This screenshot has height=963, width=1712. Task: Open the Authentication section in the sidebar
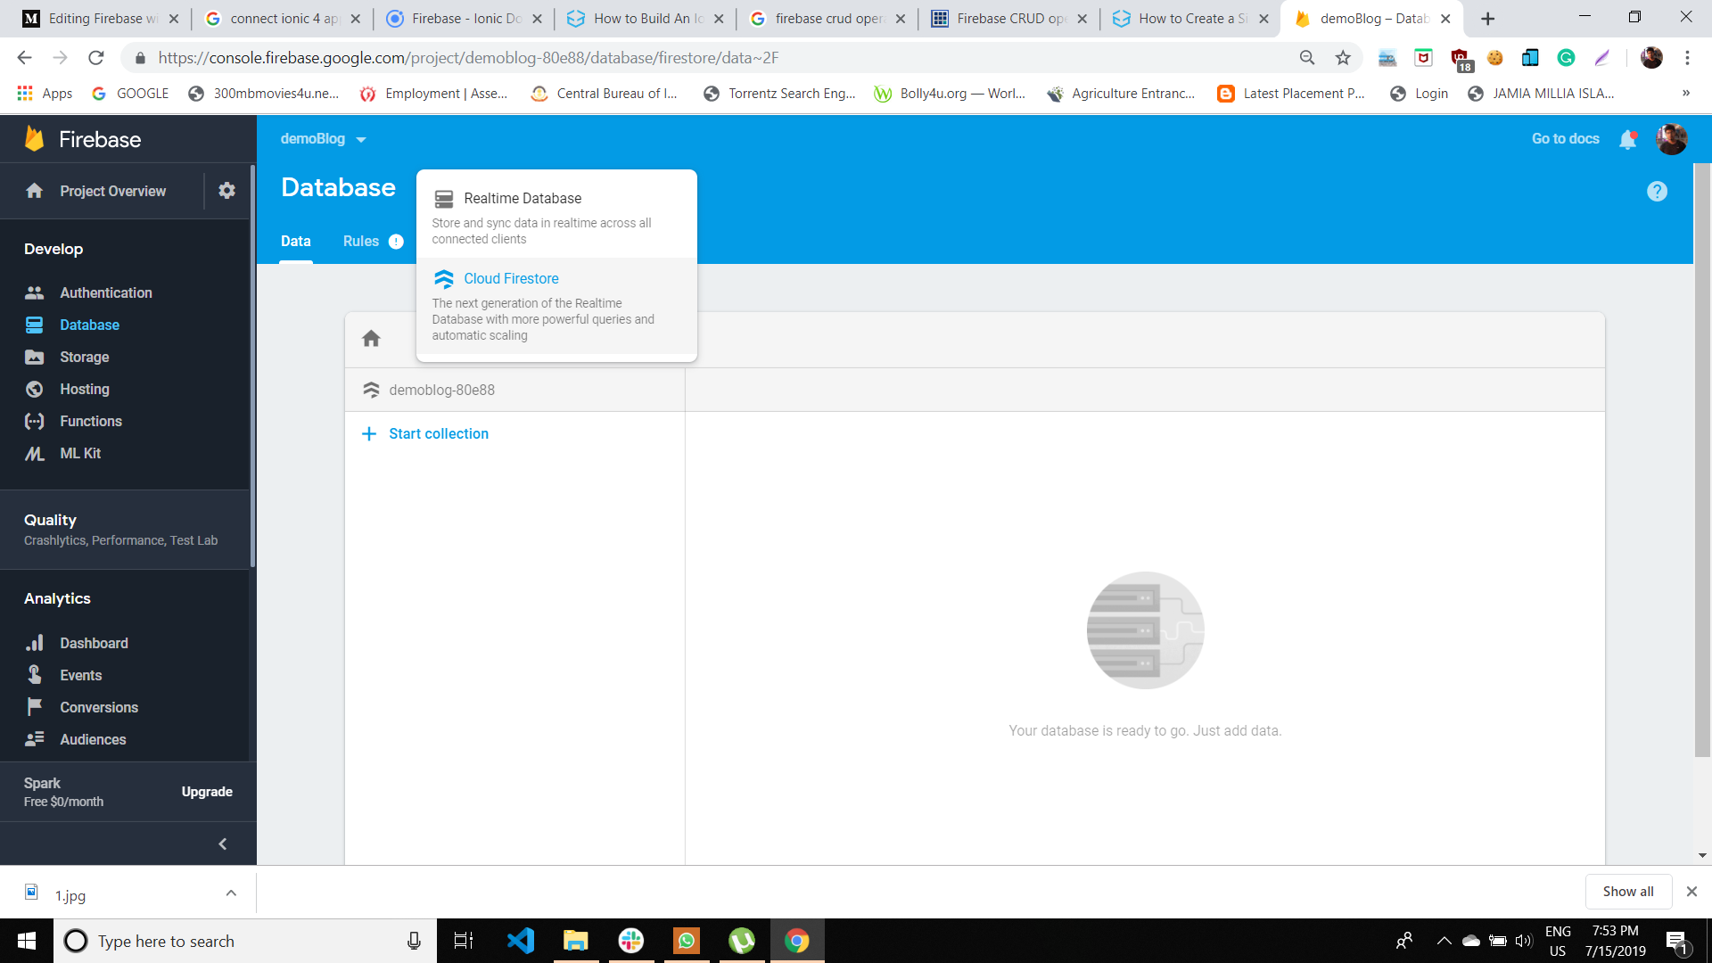[104, 292]
